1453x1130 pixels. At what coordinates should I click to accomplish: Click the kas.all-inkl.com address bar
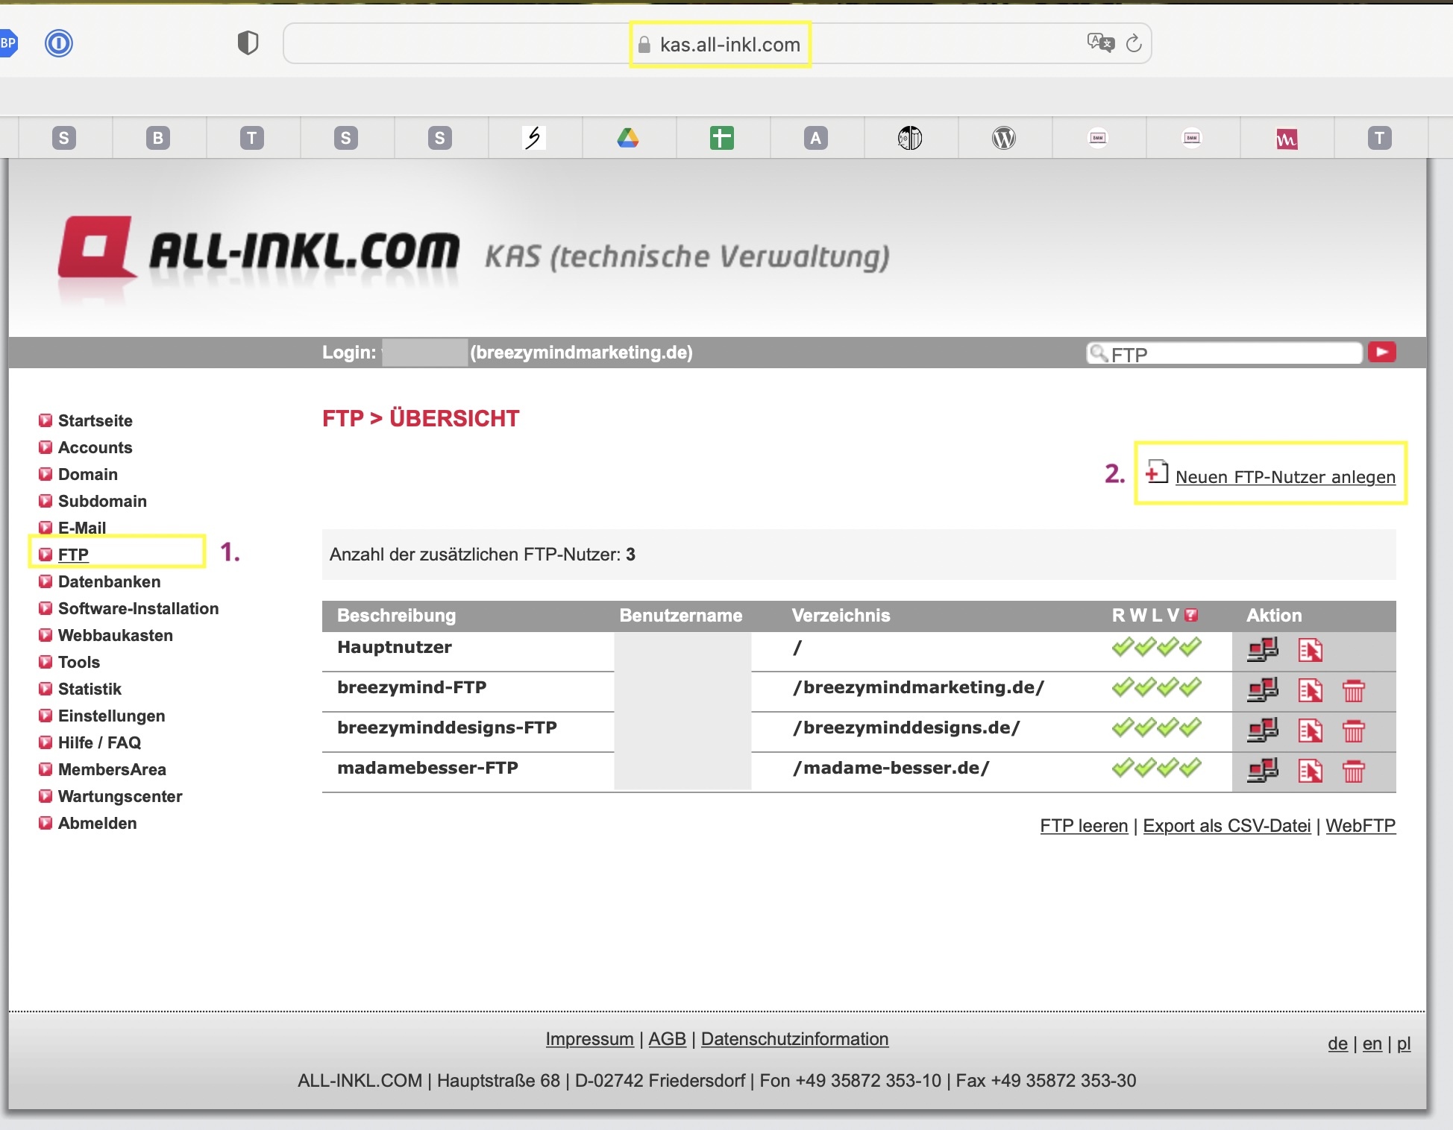[x=718, y=43]
